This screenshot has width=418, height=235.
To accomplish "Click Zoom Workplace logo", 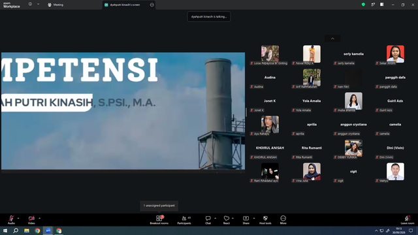I will [x=12, y=5].
